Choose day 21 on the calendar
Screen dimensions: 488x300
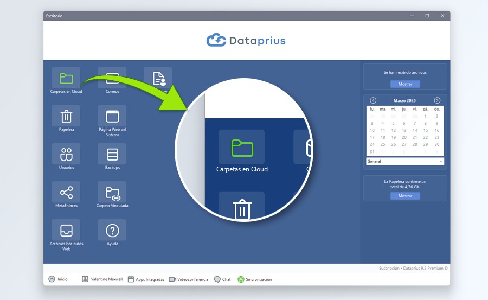[415, 137]
